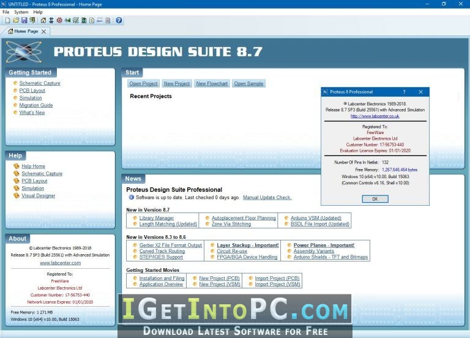
Task: Open Curved Track Routing link
Action: click(x=162, y=251)
